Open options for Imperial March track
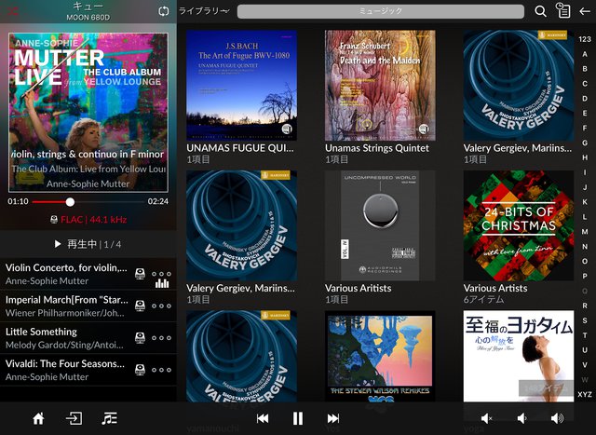Screen dimensions: 596x435 click(163, 306)
